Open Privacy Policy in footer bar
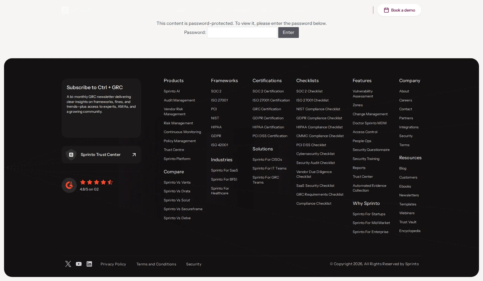The image size is (483, 281). click(x=113, y=264)
